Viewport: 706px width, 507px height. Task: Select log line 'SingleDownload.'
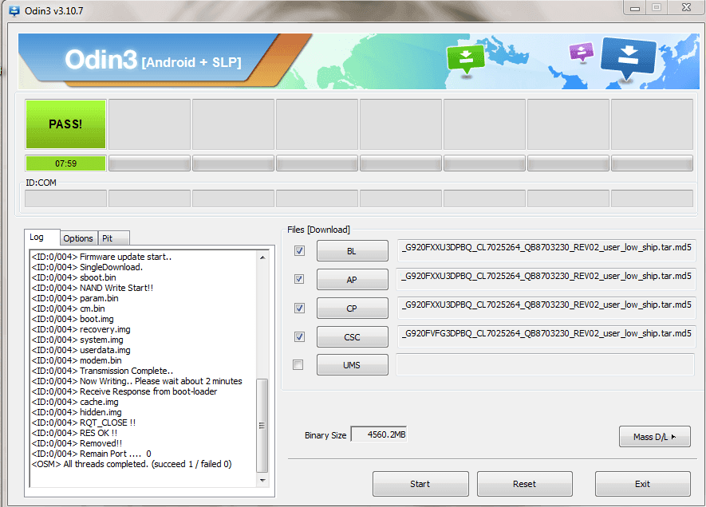[87, 267]
